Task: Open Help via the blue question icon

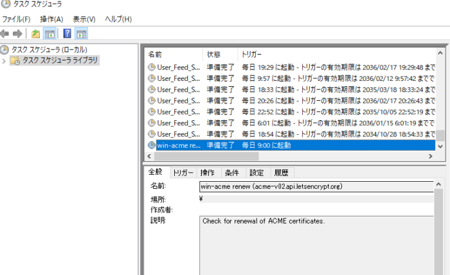Action: point(67,33)
